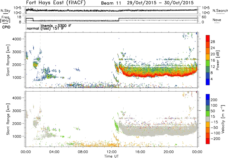Click the '4000' tick on power panel axis
228x158 pixels.
pos(17,39)
